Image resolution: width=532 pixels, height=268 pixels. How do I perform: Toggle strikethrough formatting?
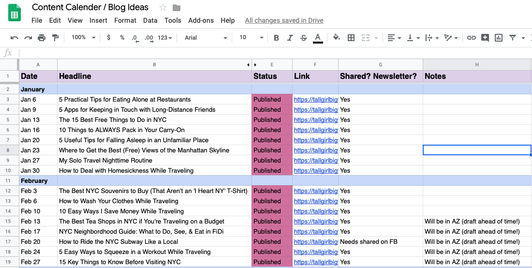304,38
